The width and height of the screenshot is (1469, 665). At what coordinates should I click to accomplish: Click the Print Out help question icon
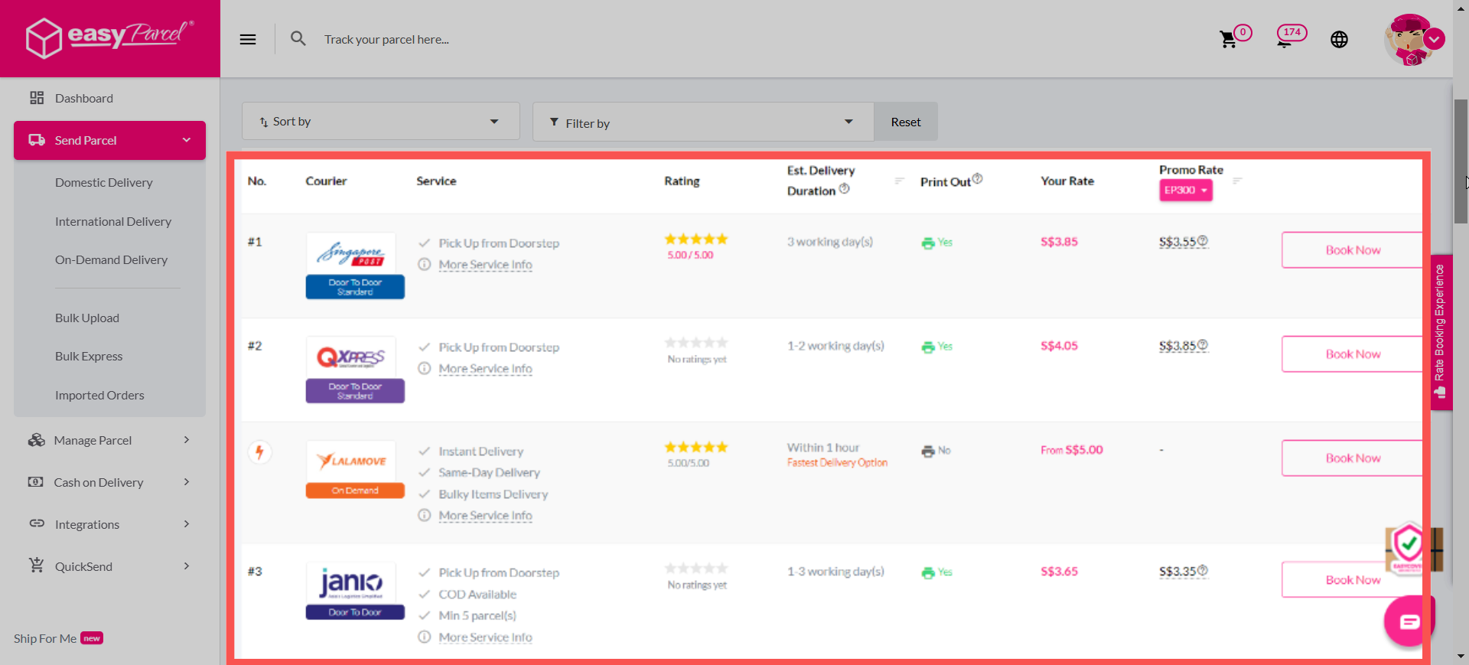978,179
